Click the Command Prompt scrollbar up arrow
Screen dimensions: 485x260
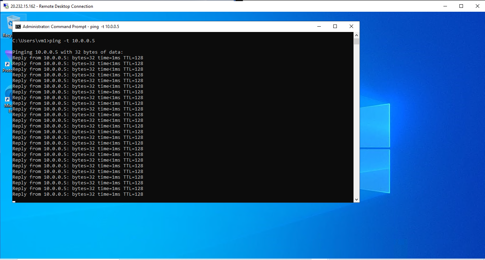(x=357, y=35)
